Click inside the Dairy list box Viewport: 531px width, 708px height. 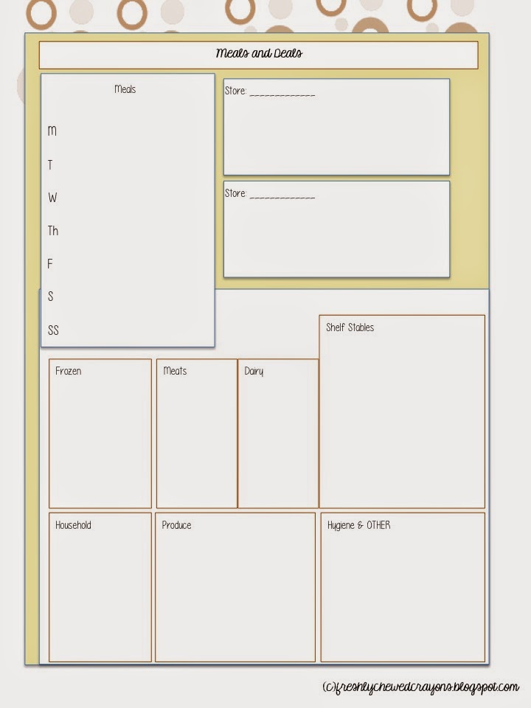pyautogui.click(x=278, y=434)
